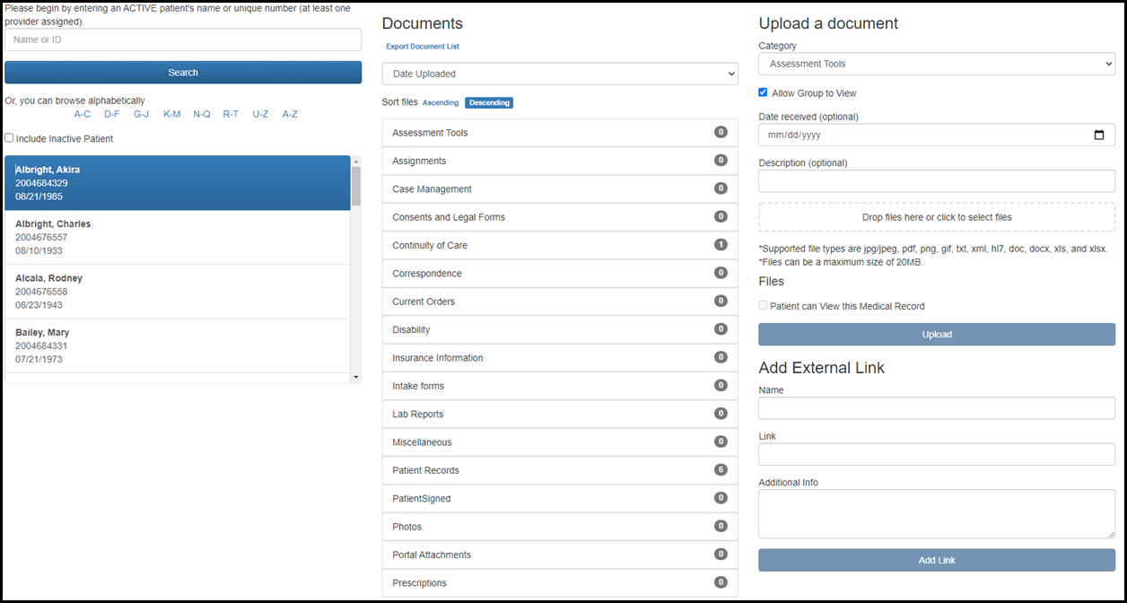Click the scroll down arrow in patient list
Viewport: 1127px width, 603px height.
click(356, 378)
